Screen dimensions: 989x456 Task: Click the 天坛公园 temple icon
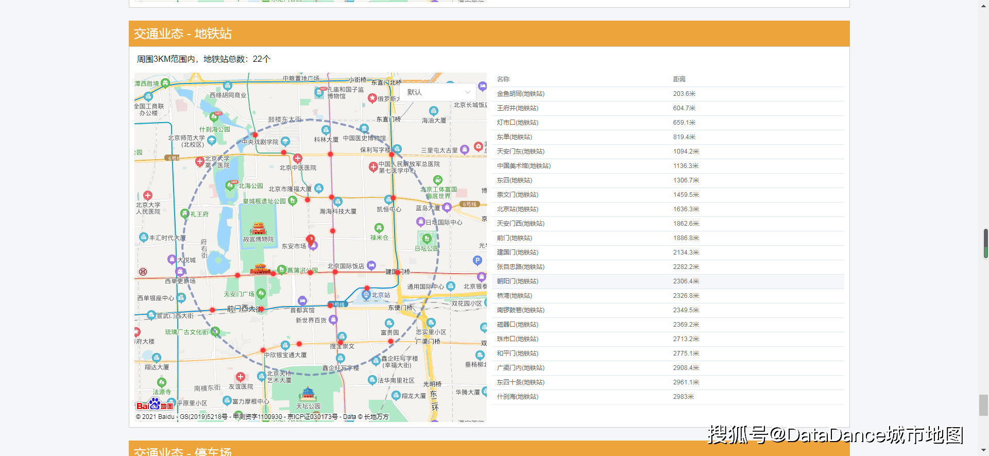[x=308, y=394]
